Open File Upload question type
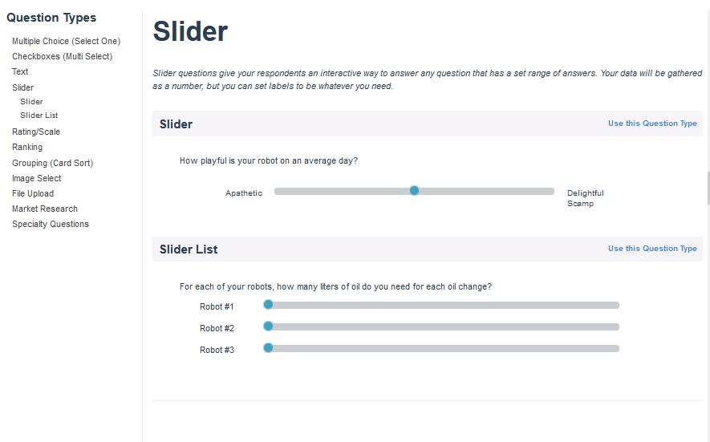This screenshot has width=710, height=442. tap(33, 193)
